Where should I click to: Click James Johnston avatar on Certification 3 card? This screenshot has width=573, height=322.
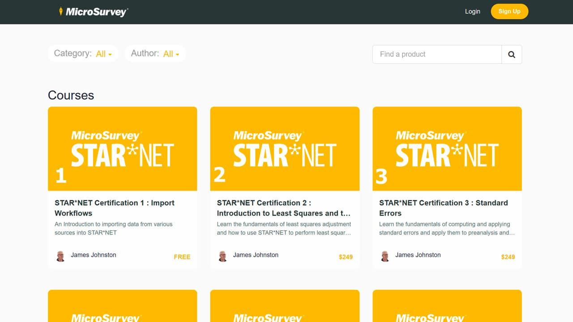[385, 256]
